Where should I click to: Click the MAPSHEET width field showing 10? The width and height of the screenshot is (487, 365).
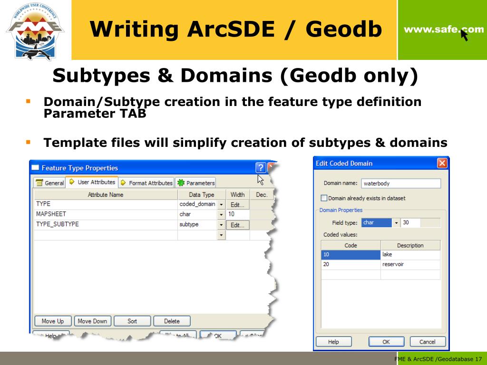[238, 214]
